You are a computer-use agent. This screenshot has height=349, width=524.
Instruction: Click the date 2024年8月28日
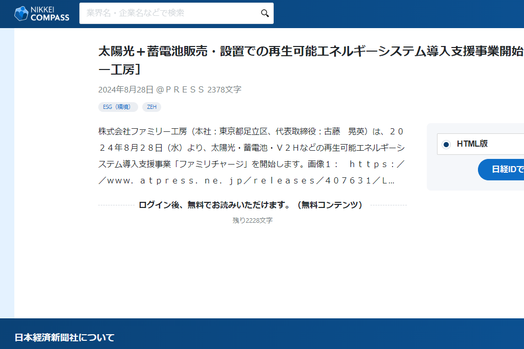[126, 90]
